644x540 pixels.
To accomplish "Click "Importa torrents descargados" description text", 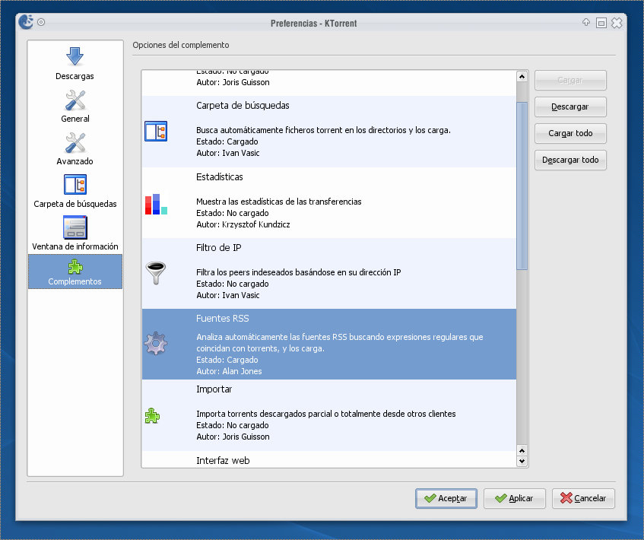I will click(325, 414).
